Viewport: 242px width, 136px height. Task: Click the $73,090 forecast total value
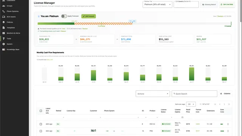pyautogui.click(x=126, y=39)
